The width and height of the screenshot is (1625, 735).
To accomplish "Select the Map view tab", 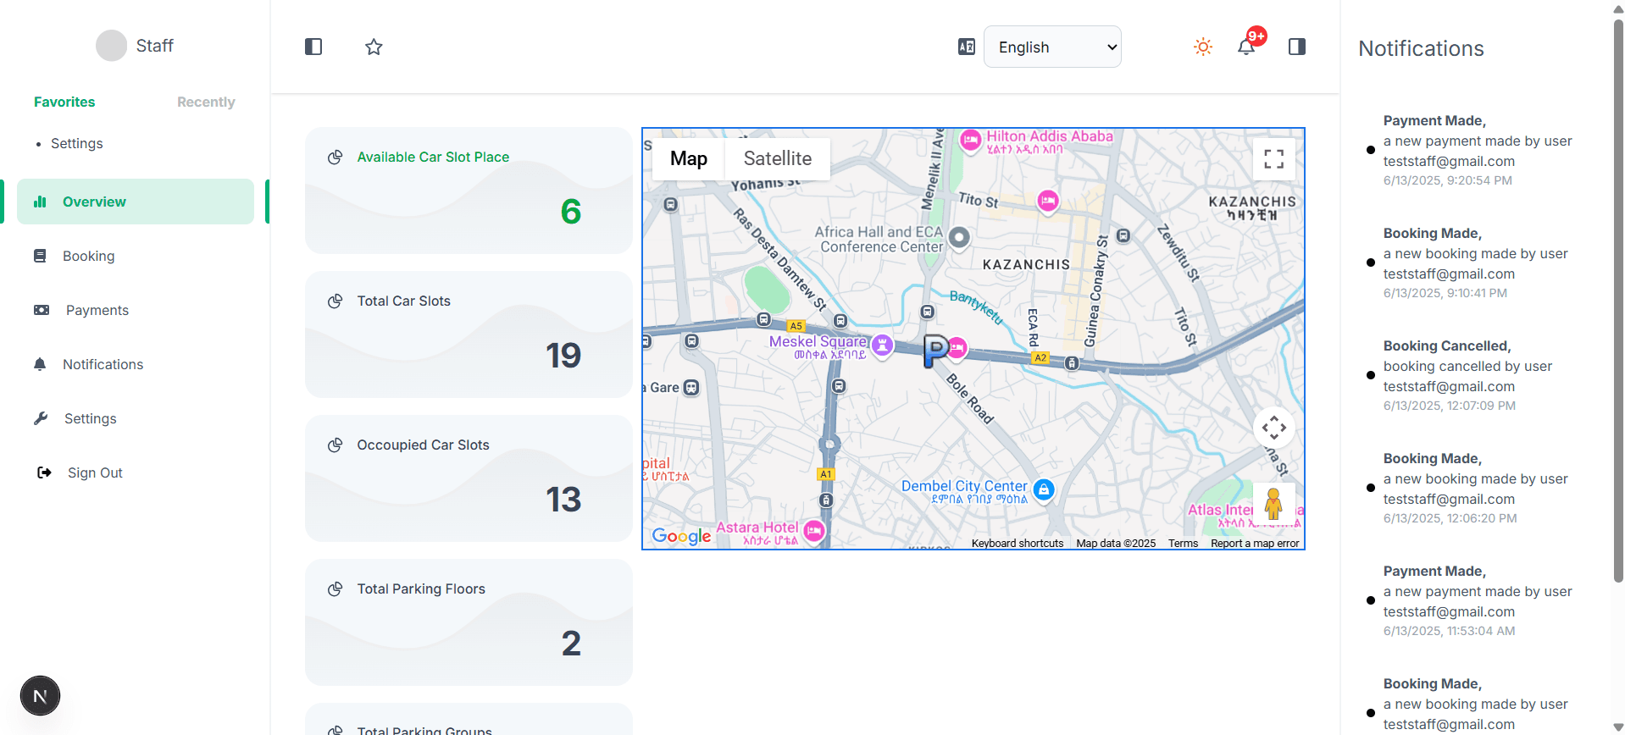I will (x=688, y=158).
